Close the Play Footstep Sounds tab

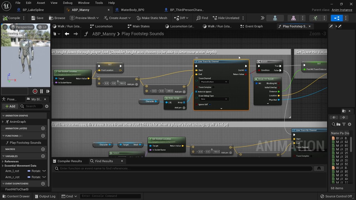point(310,26)
